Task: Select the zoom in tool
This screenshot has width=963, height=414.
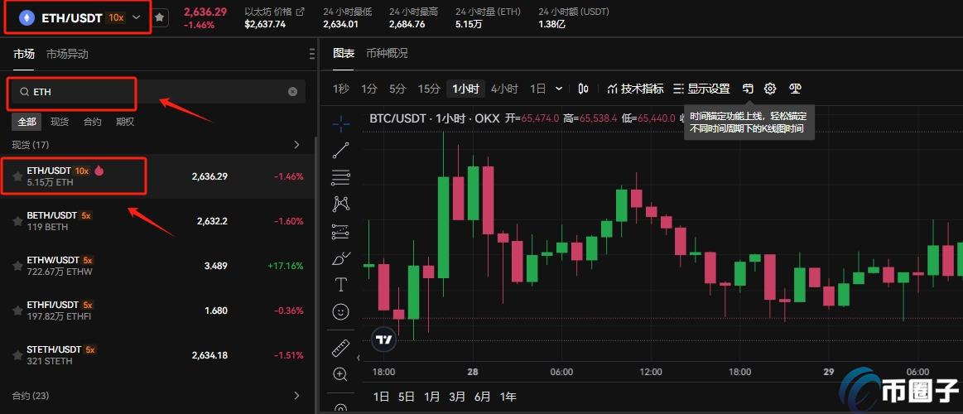Action: (340, 374)
